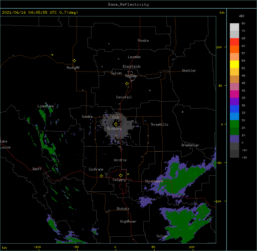Click the Okotoks city label
The height and width of the screenshot is (251, 257).
pyautogui.click(x=123, y=209)
